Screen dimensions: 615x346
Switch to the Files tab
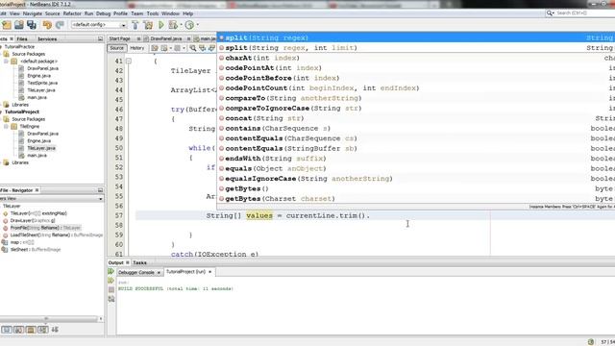22,38
